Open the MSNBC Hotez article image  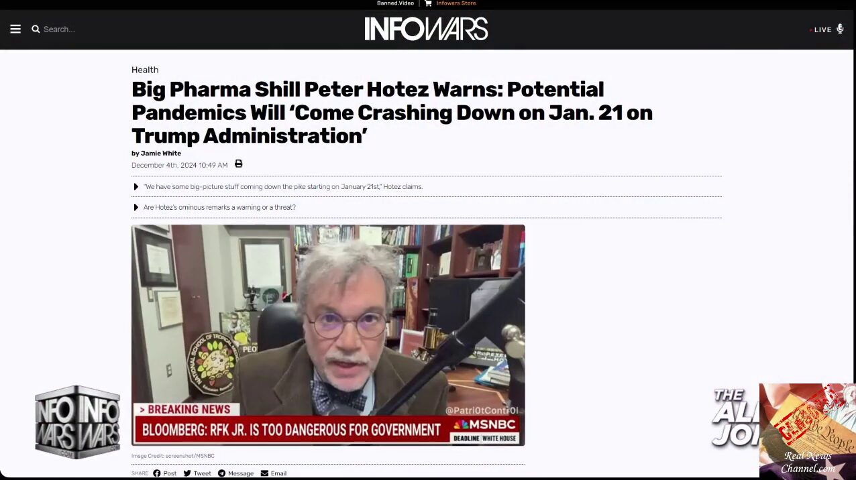[328, 335]
